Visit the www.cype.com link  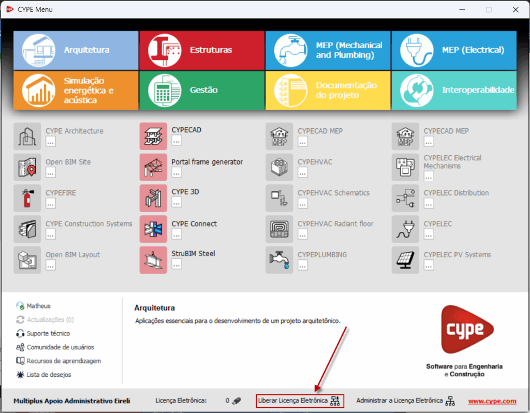click(x=492, y=401)
